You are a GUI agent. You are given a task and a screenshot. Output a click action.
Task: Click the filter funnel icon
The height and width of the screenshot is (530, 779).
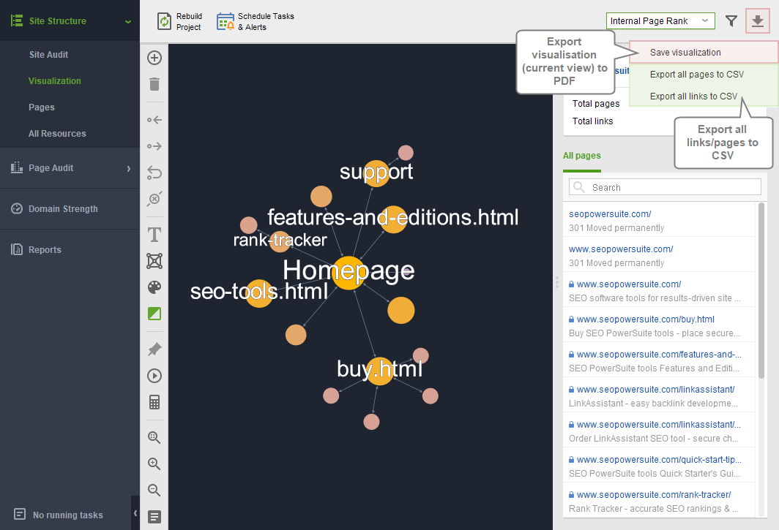click(731, 21)
